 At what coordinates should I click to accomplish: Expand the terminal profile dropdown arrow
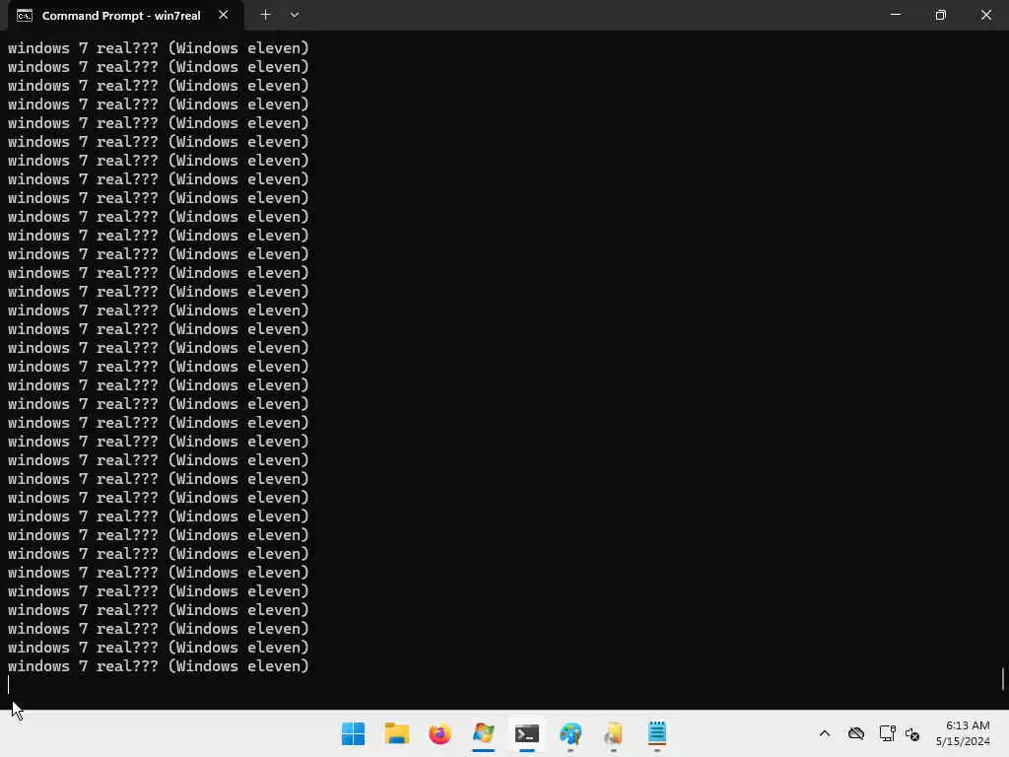coord(295,15)
